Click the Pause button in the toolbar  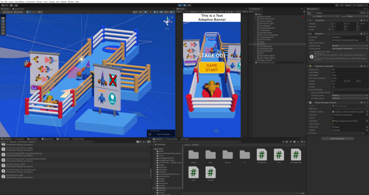pyautogui.click(x=184, y=5)
